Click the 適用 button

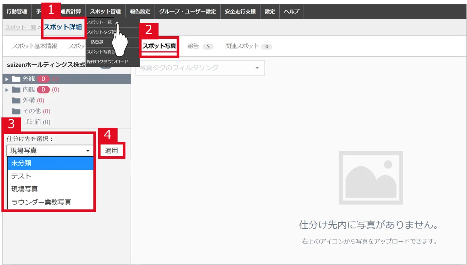click(111, 150)
